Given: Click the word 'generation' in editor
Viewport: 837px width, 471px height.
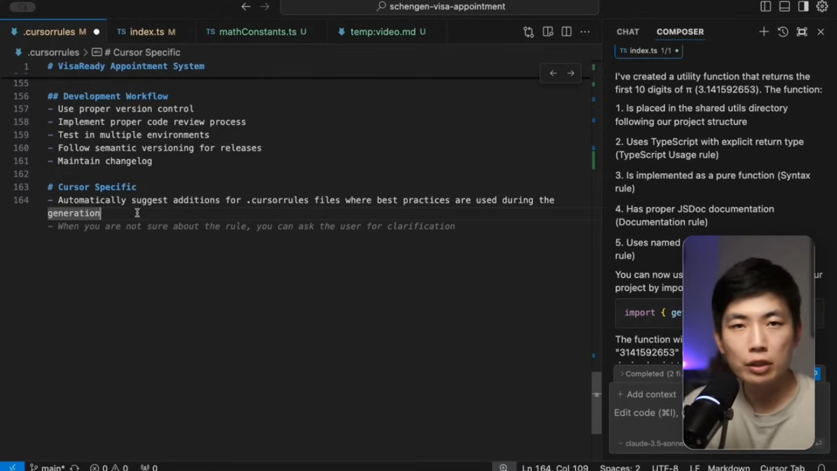Looking at the screenshot, I should click(74, 213).
